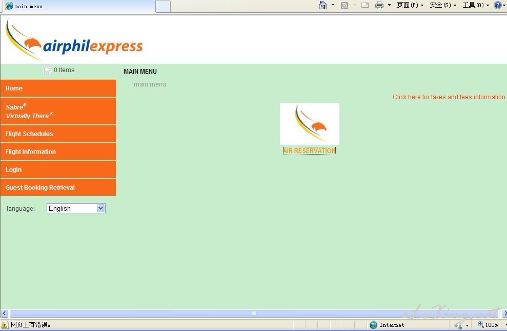The image size is (507, 331).
Task: Open the language dropdown showing English
Action: pyautogui.click(x=76, y=208)
